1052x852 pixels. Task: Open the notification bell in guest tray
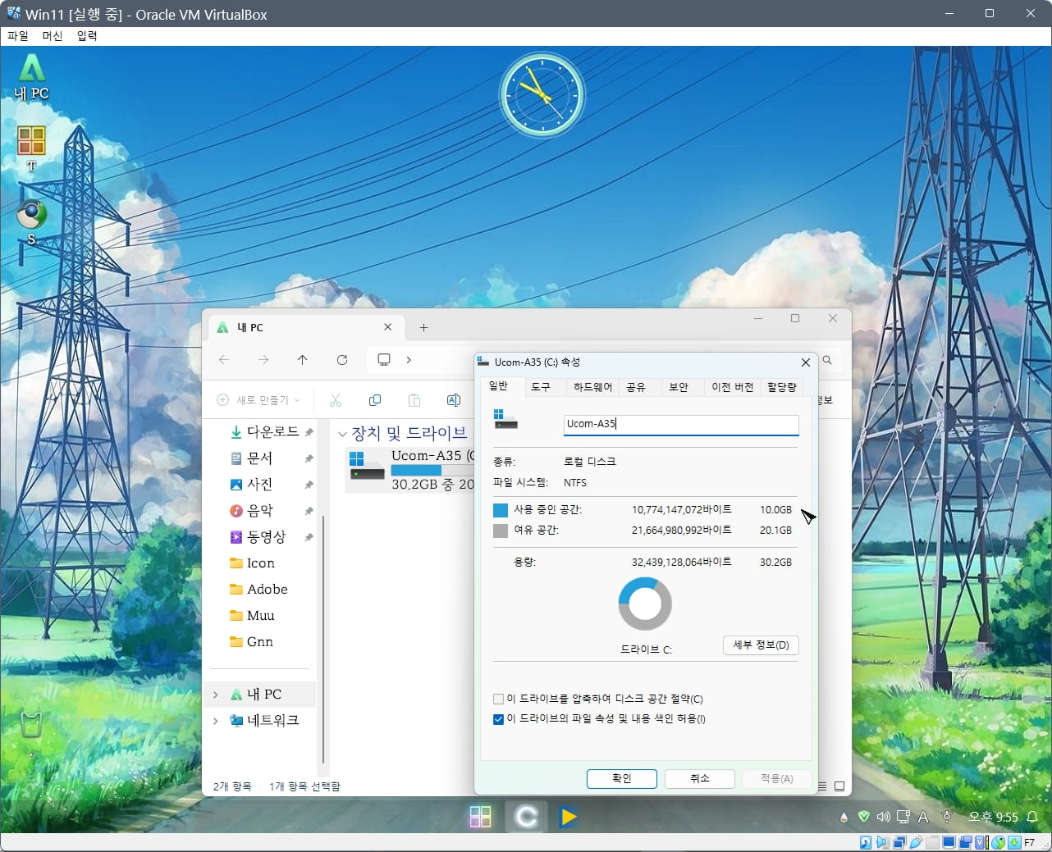tap(1033, 817)
